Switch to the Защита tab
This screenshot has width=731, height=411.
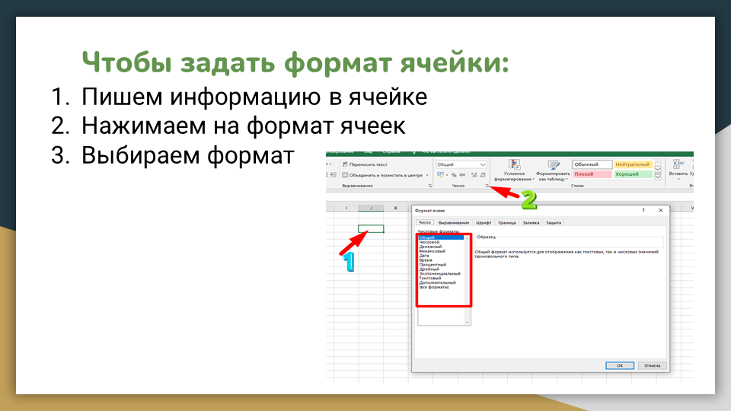tap(554, 223)
